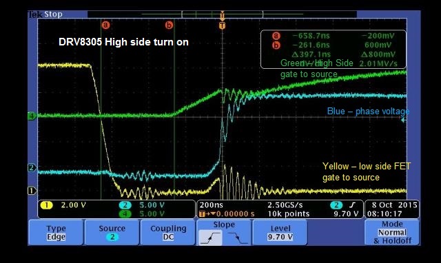Open the Coupling DC menu
Screen dimensions: 441x263
click(x=168, y=233)
